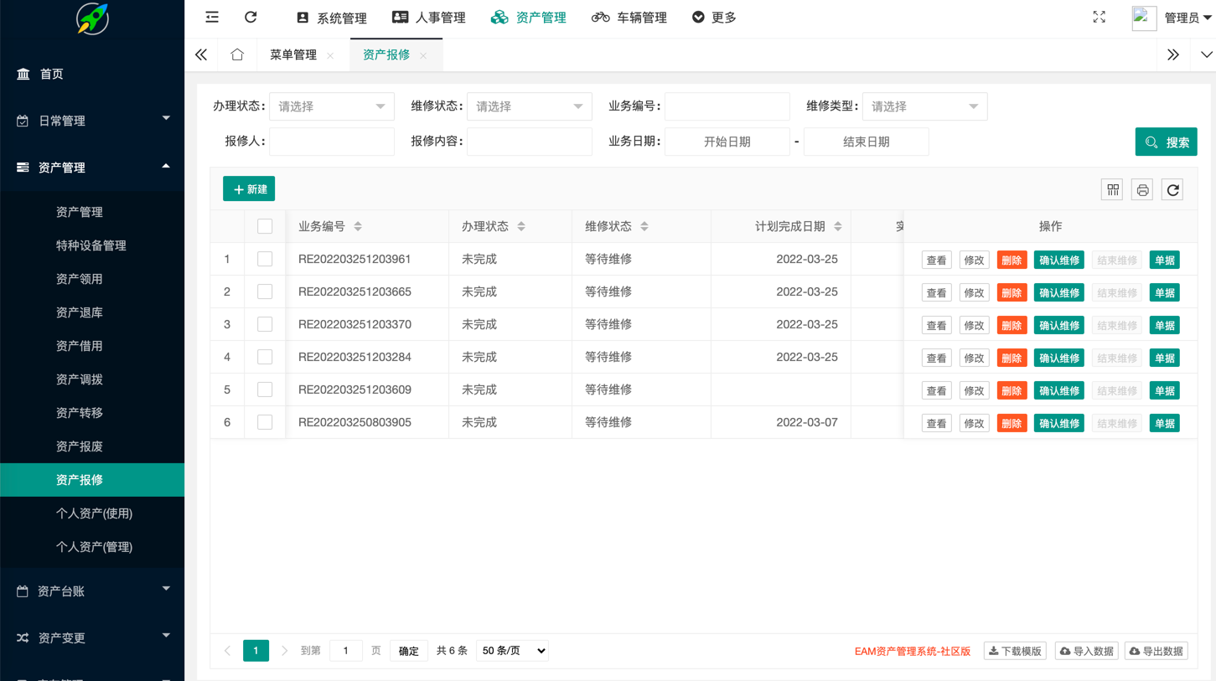Viewport: 1216px width, 681px height.
Task: Collapse the sidebar with the menu toggle icon
Action: click(212, 17)
